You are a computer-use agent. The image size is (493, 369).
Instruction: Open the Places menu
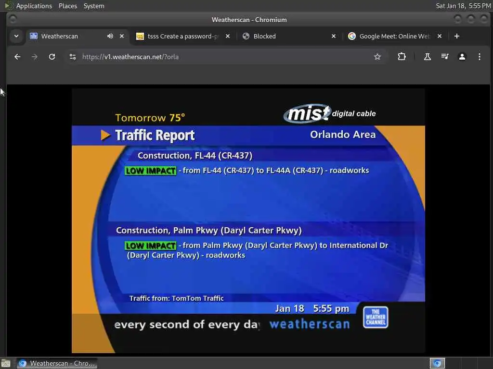[67, 6]
